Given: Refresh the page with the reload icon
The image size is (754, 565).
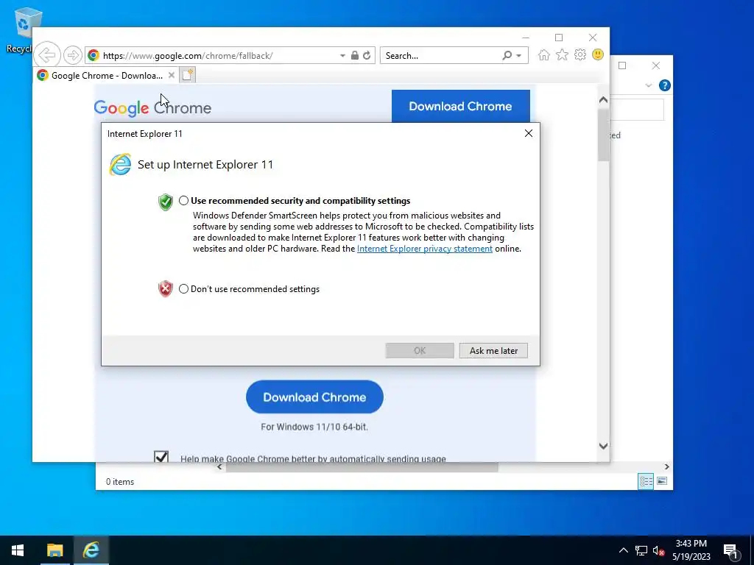Looking at the screenshot, I should pos(367,55).
